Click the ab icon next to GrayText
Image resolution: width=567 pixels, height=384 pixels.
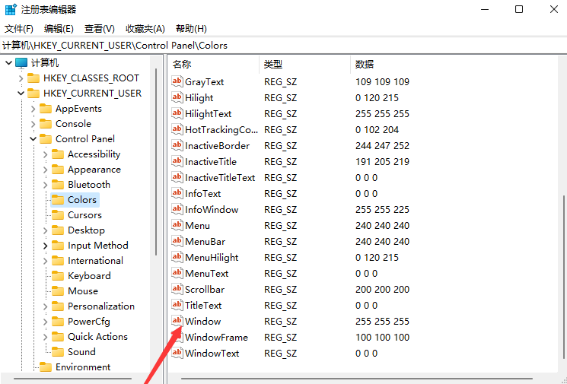tap(177, 81)
